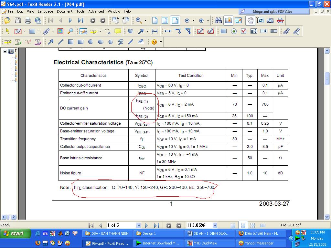The image size is (331, 248).
Task: Open the Document menu
Action: (x=65, y=11)
